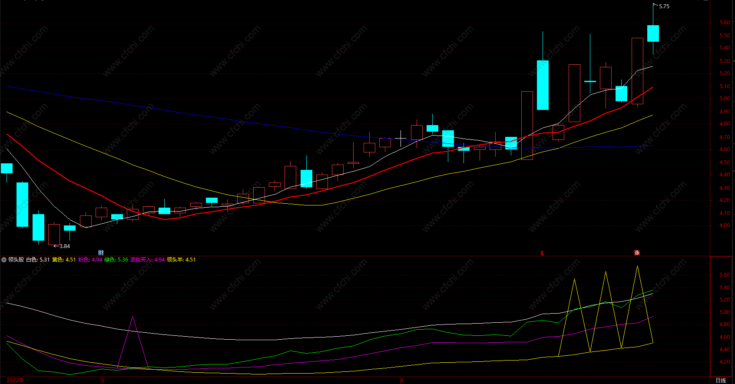This screenshot has width=735, height=384.
Task: Click the latest cyan candlestick near 5.75
Action: click(653, 33)
